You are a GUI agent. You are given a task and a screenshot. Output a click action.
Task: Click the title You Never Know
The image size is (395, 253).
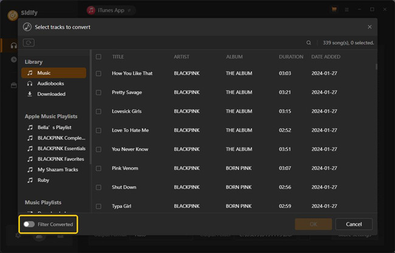pyautogui.click(x=130, y=149)
